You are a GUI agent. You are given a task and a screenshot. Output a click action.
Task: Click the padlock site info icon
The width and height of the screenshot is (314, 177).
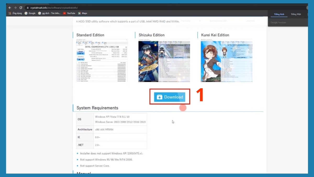(x=27, y=8)
